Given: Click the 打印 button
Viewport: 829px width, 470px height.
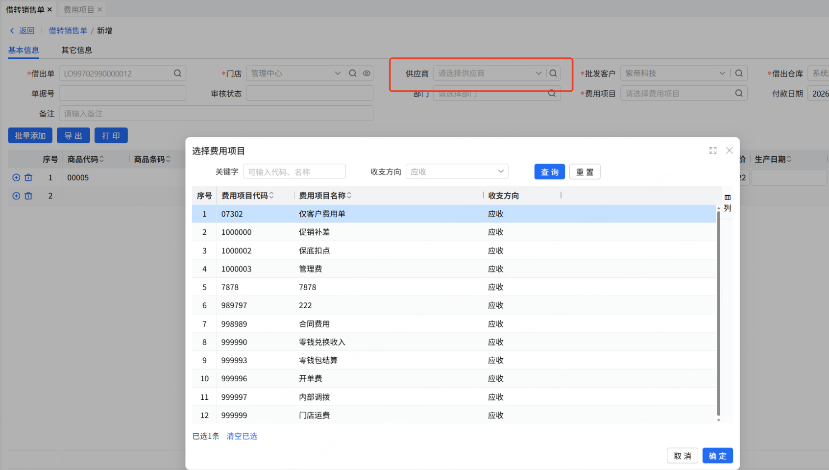Looking at the screenshot, I should tap(111, 136).
